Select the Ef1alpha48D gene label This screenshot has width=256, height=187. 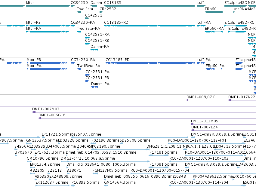[x=236, y=3]
